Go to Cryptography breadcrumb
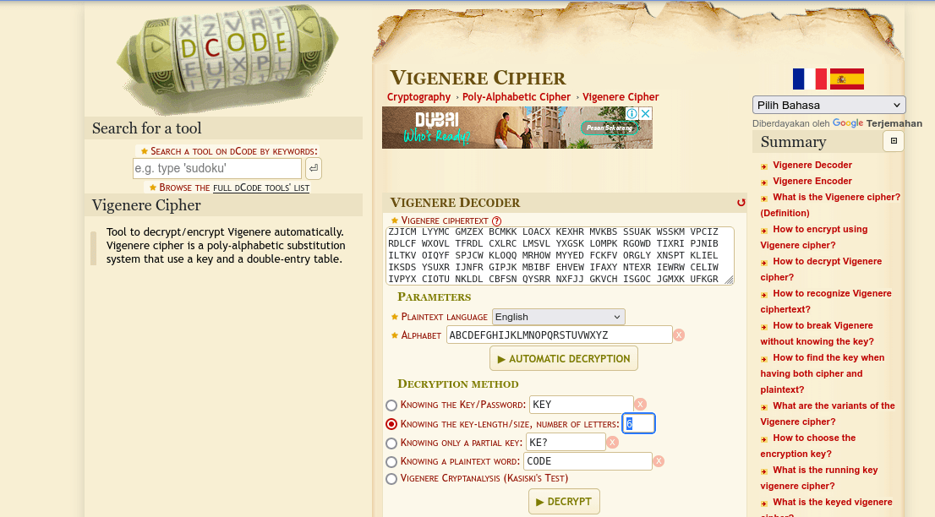Screen dimensions: 935x517 (x=418, y=97)
